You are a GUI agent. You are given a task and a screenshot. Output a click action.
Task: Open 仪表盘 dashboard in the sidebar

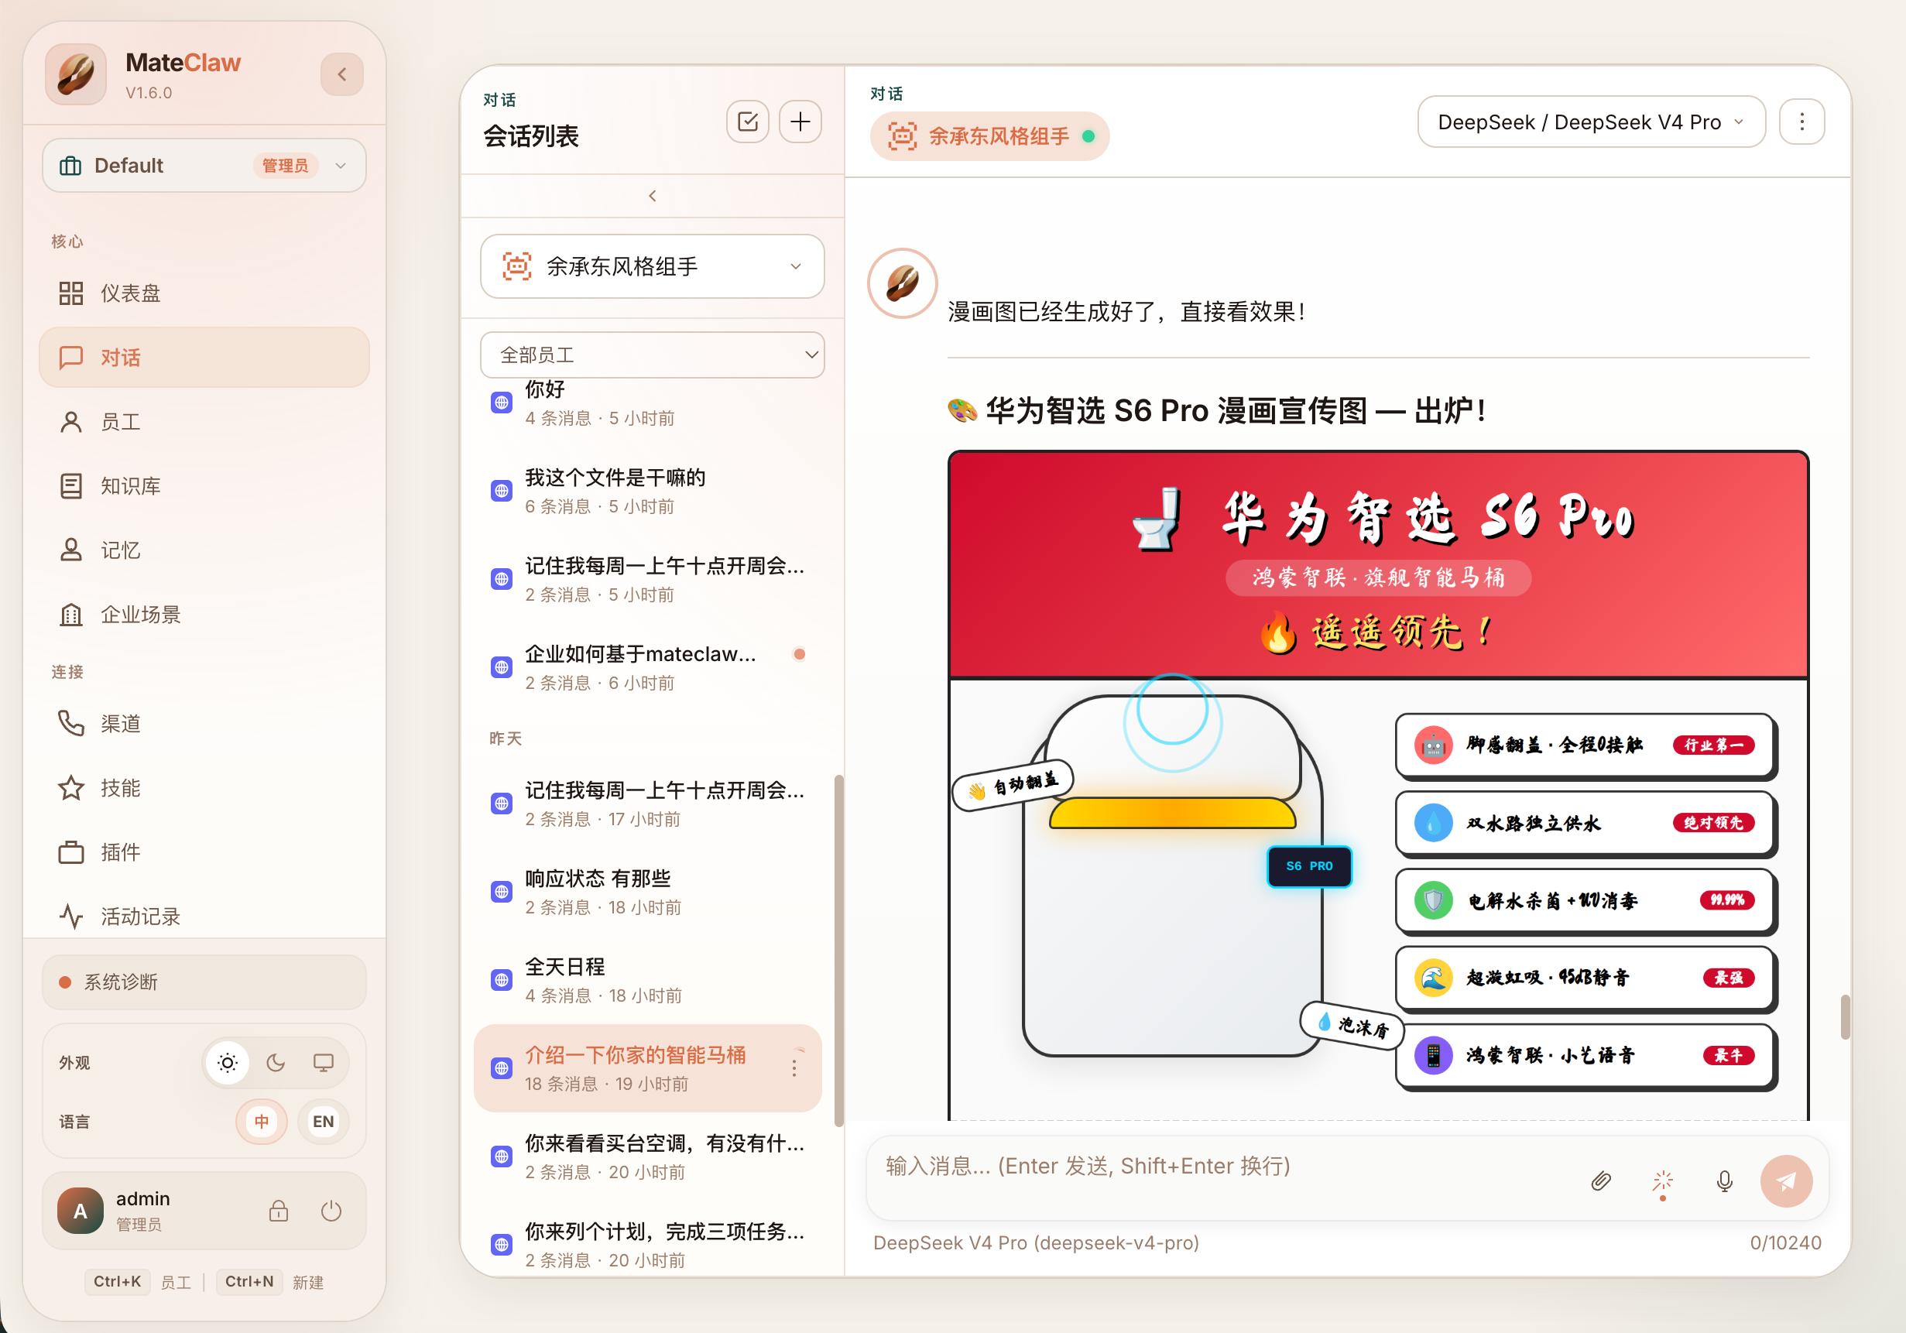(x=204, y=293)
